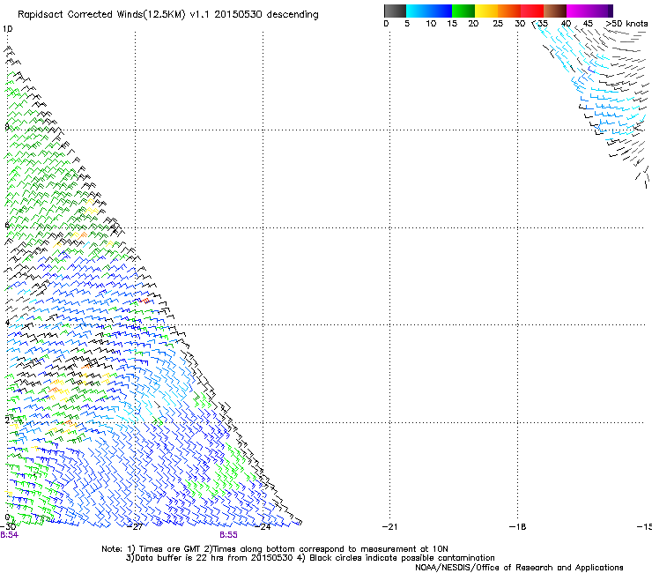Click the green 15-20 knots color segment
This screenshot has width=652, height=573.
click(463, 11)
